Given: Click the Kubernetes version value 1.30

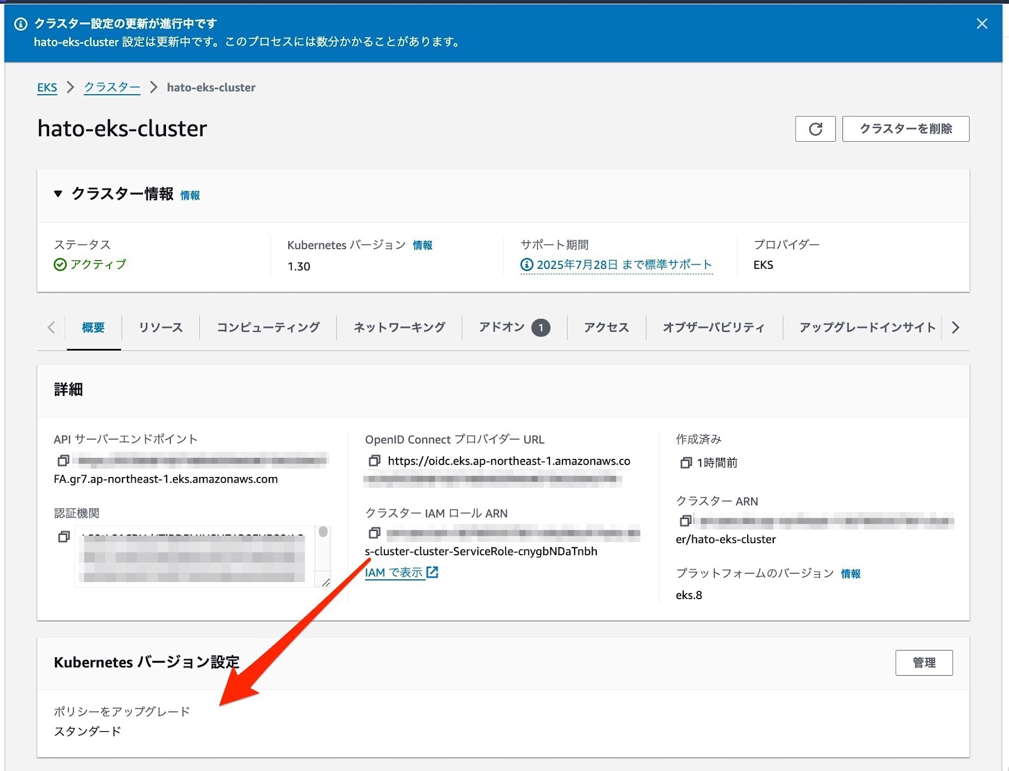Looking at the screenshot, I should point(299,266).
